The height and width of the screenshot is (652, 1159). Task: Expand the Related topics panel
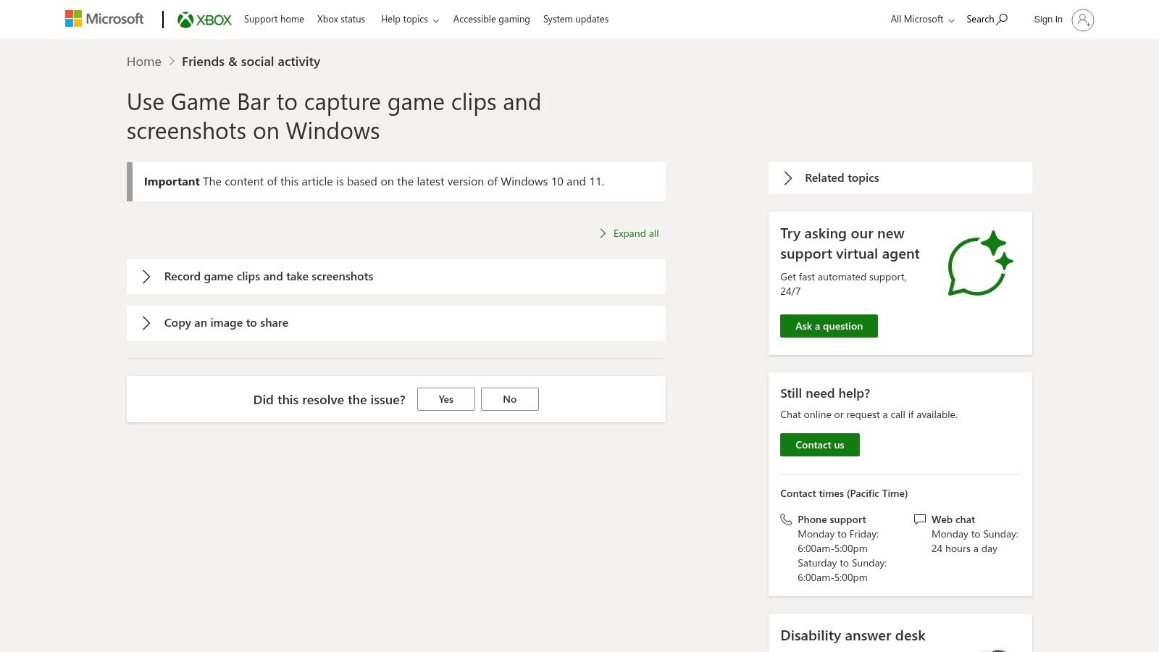pos(842,177)
